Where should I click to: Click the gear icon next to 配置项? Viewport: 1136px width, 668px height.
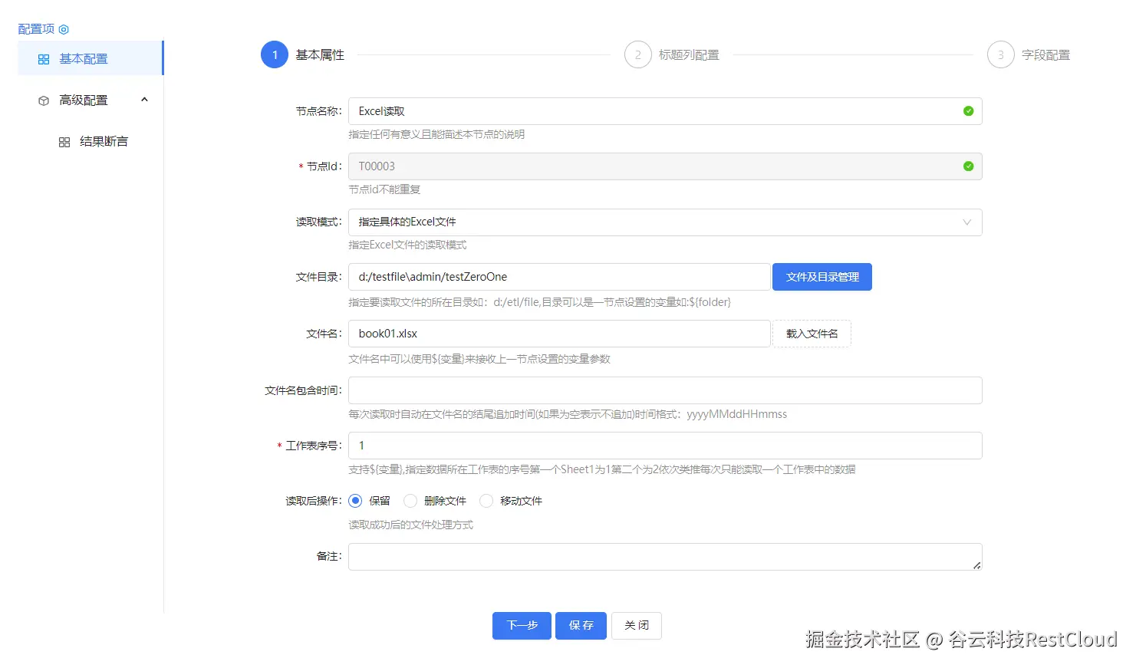coord(64,28)
